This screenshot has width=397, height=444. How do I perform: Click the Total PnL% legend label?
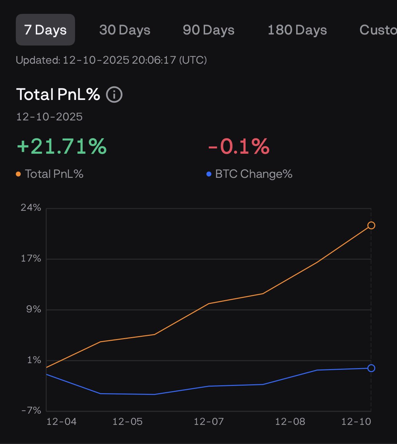pyautogui.click(x=54, y=174)
